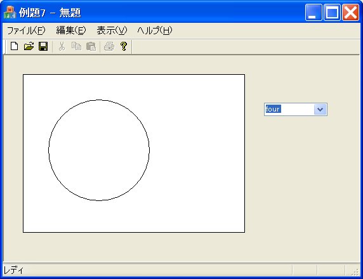Click the Cut scissors icon
The image size is (363, 279).
click(62, 46)
